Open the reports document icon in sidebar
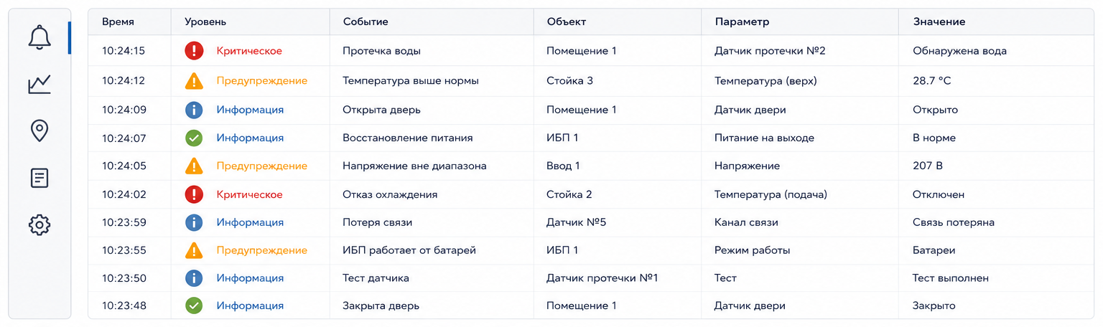 [x=39, y=178]
